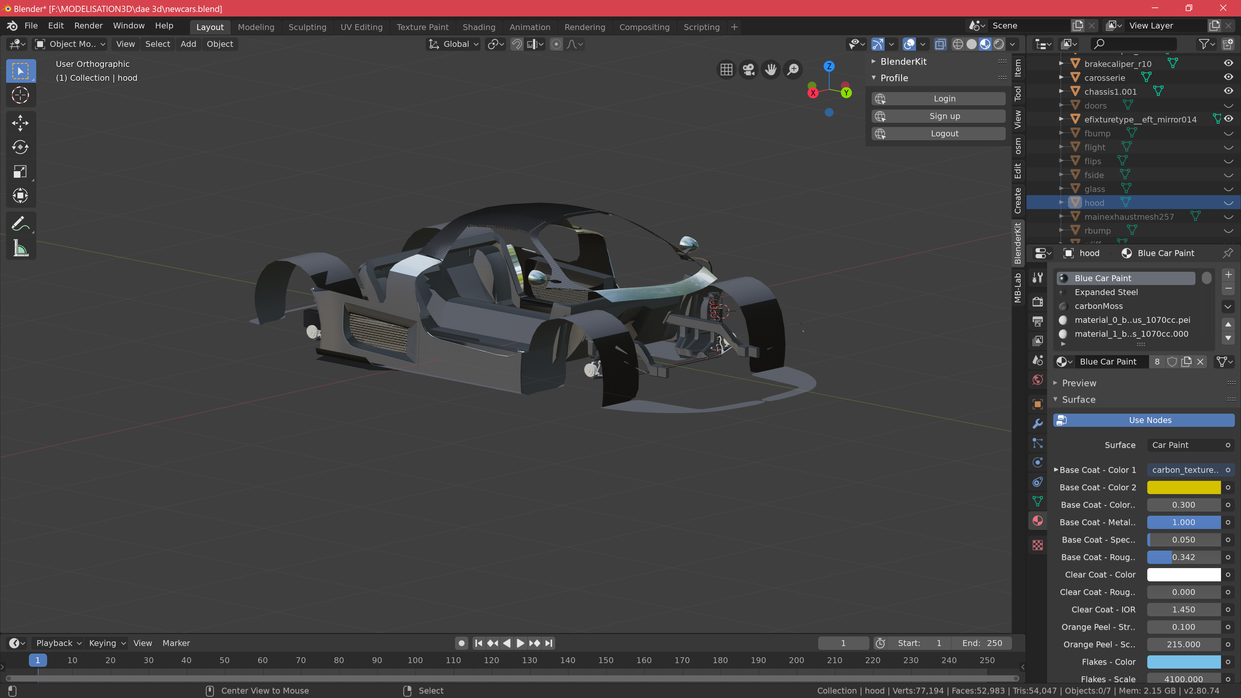Hide the chassis1.001 object in the outliner
Screen dimensions: 1241x698
click(x=1228, y=91)
